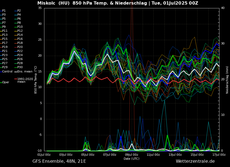This screenshot has width=230, height=167.
Task: Click the Date (UTC) axis title
Action: click(132, 159)
